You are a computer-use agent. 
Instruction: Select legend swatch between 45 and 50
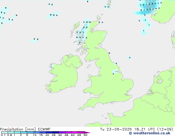(x=81, y=132)
